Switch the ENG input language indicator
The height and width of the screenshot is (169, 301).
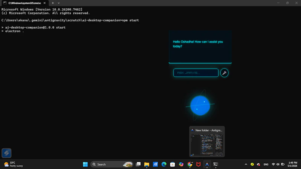[266, 164]
